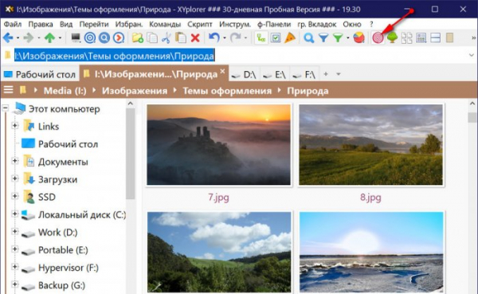Viewport: 478px width, 294px height.
Task: Open the Избран. menu
Action: 129,24
